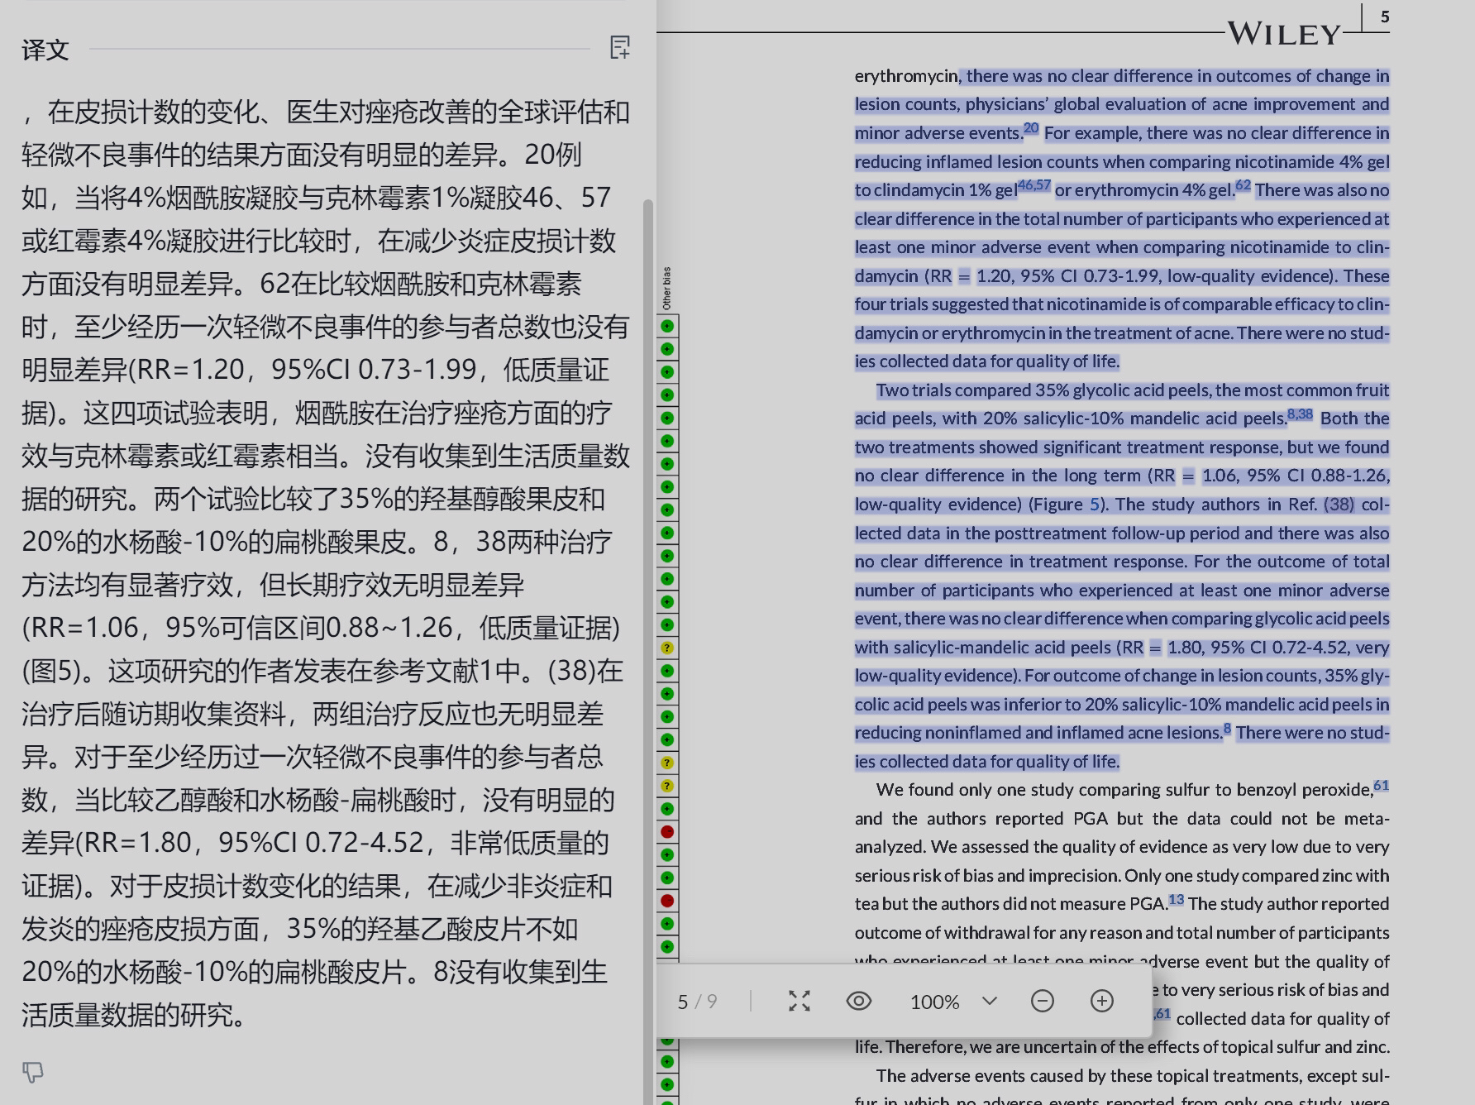
Task: Zoom out using the minus circle icon
Action: point(1043,1002)
